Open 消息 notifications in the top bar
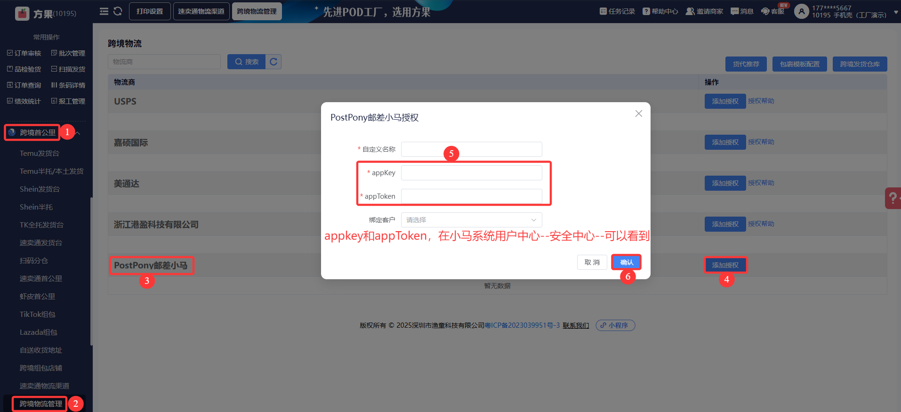Image resolution: width=901 pixels, height=412 pixels. click(x=742, y=11)
